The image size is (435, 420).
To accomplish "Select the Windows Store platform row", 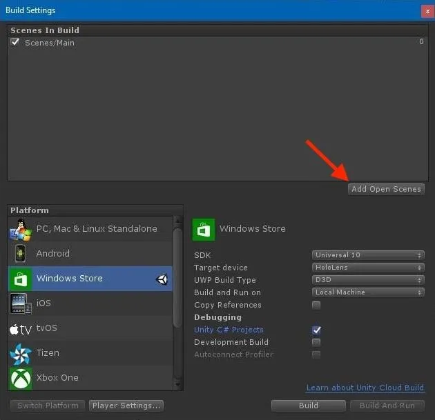I will pyautogui.click(x=90, y=279).
